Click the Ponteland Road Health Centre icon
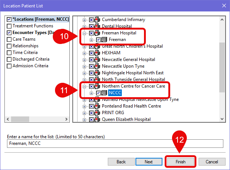Image resolution: width=230 pixels, height=170 pixels. point(97,106)
